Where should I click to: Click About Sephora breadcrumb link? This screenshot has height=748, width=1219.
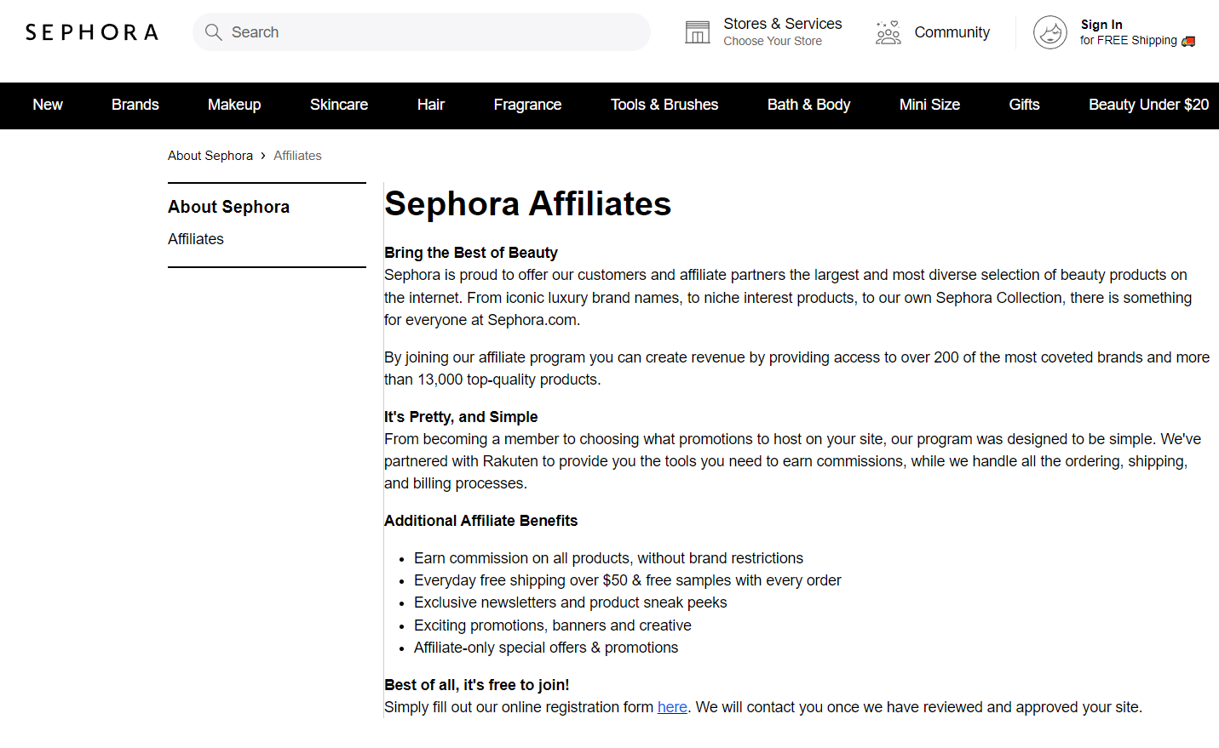coord(210,156)
